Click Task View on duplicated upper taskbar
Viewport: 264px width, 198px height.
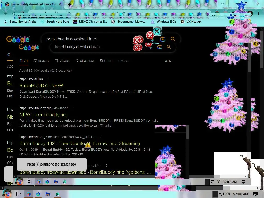30,182
